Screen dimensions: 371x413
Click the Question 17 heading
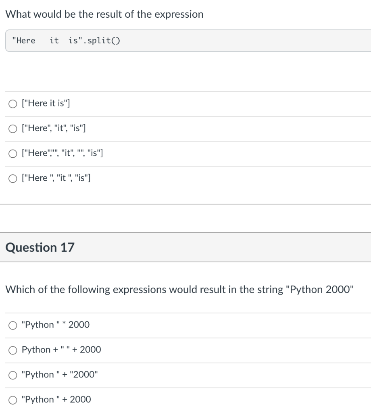click(40, 247)
